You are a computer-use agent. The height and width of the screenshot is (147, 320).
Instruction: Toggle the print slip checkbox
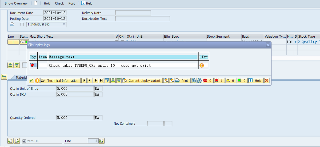click(x=22, y=25)
